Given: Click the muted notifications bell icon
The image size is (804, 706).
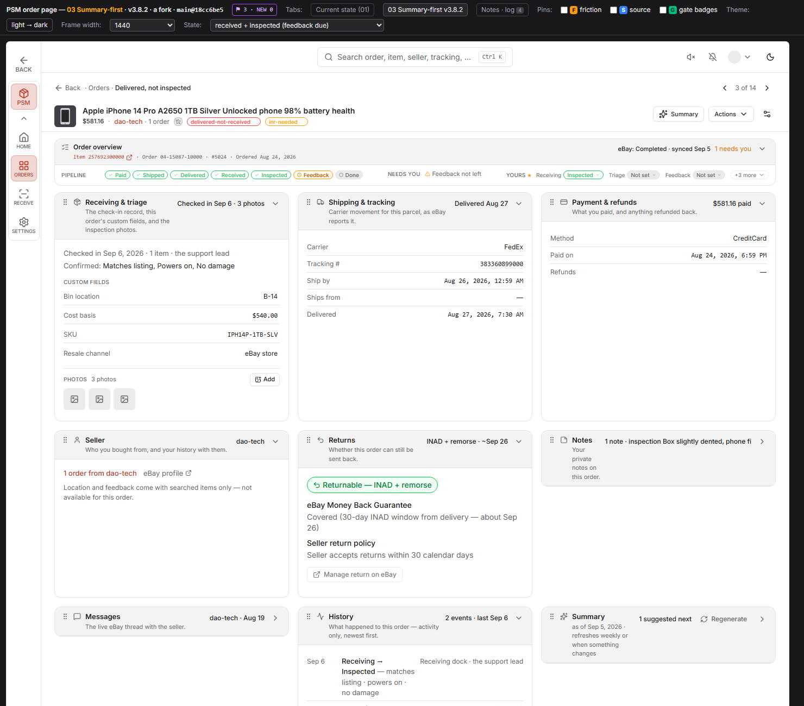Looking at the screenshot, I should tap(713, 57).
